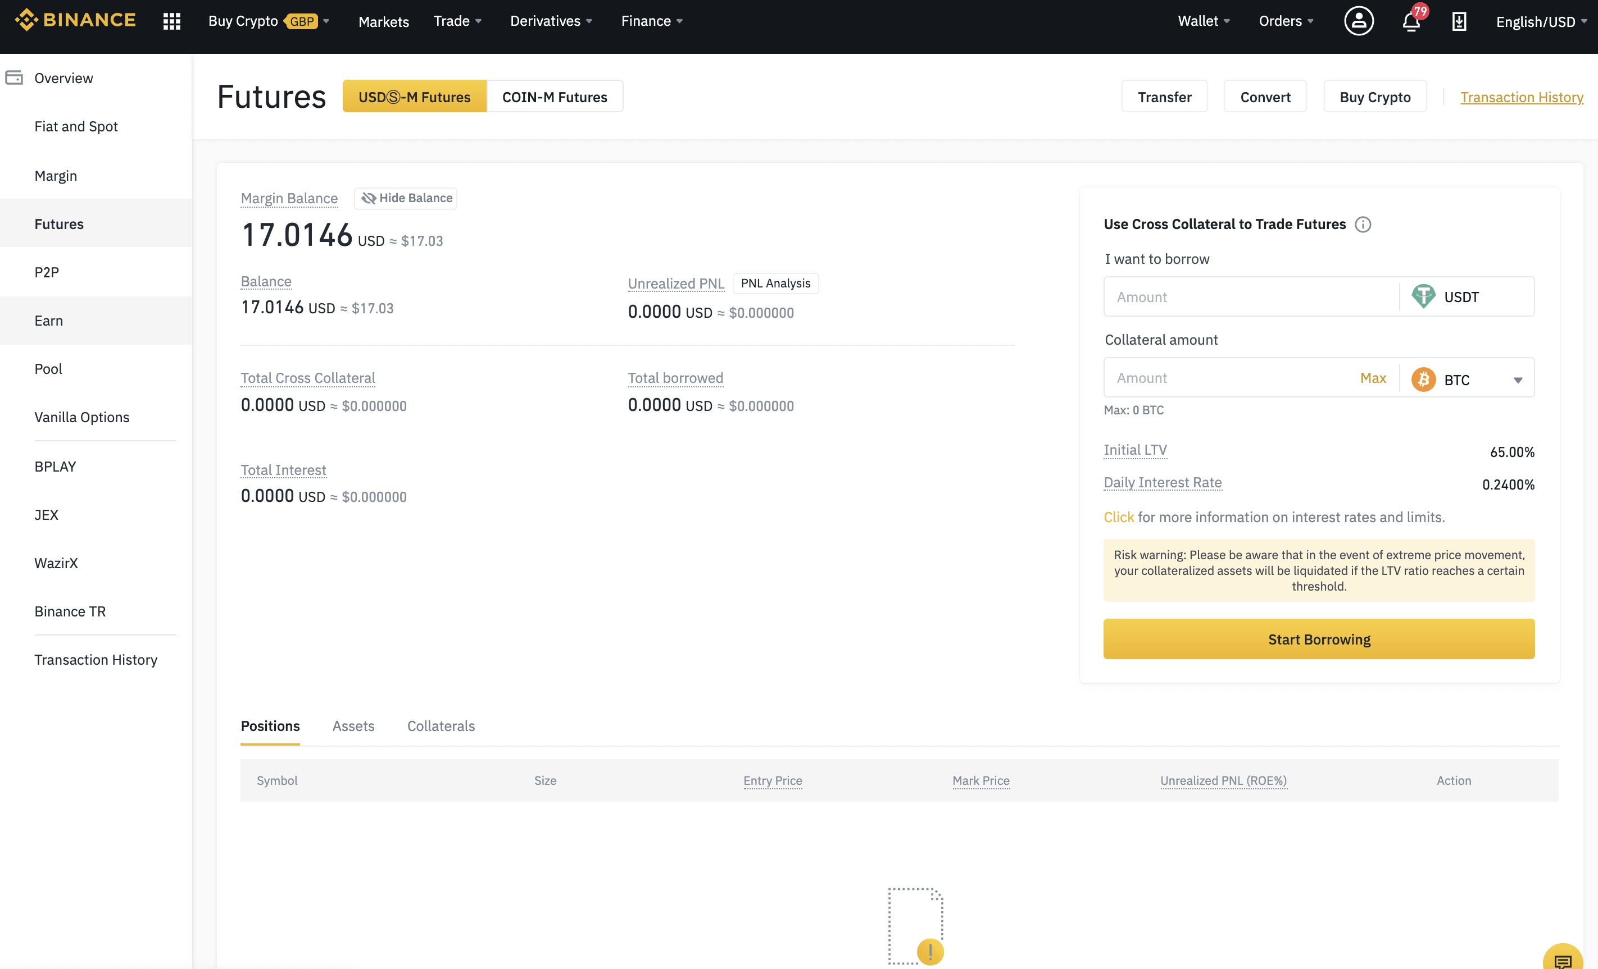Toggle Hide Balance
This screenshot has width=1598, height=969.
click(406, 198)
